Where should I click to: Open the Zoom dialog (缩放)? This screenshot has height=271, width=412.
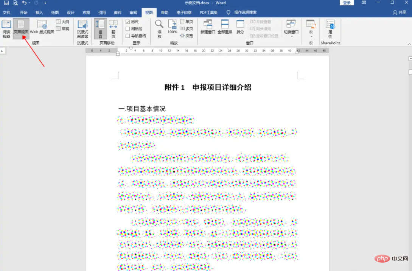(x=159, y=29)
